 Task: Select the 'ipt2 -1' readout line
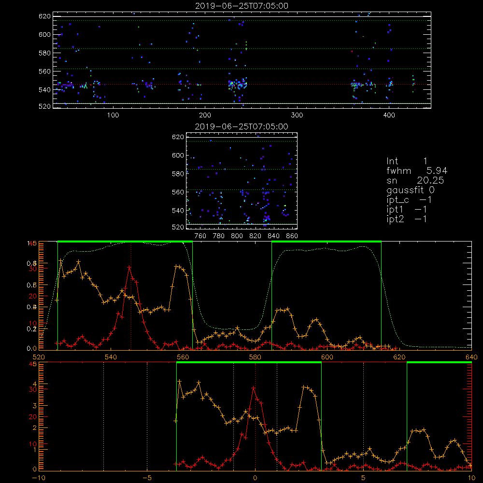[x=407, y=219]
